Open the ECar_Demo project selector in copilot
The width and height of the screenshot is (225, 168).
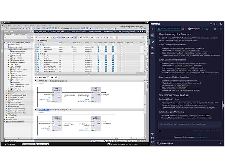195,29
